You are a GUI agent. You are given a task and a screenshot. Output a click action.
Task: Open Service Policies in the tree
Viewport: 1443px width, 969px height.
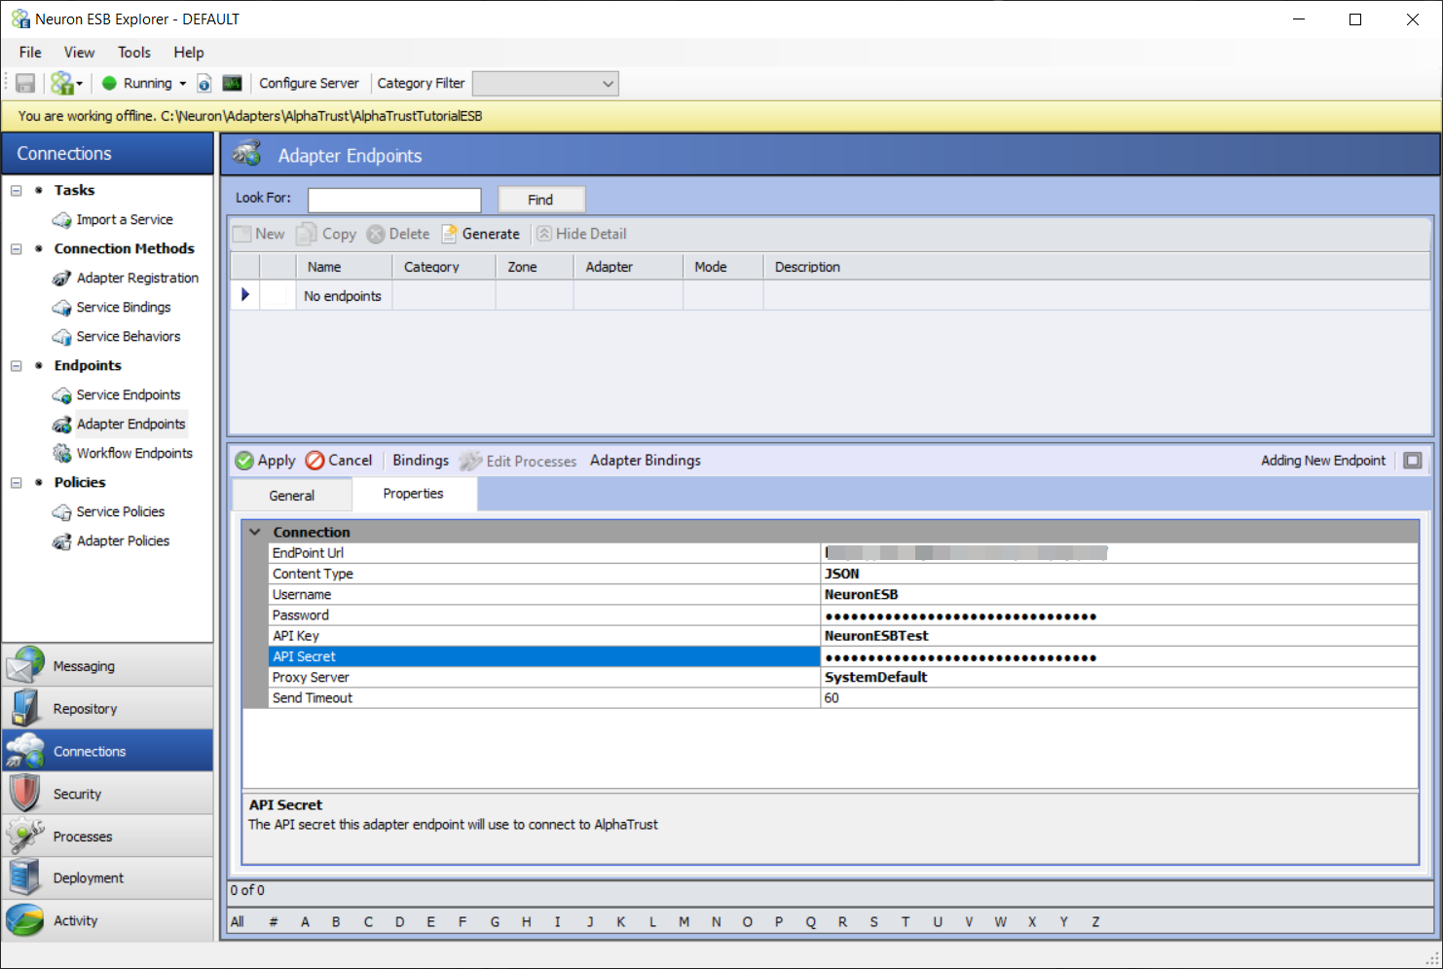(121, 512)
